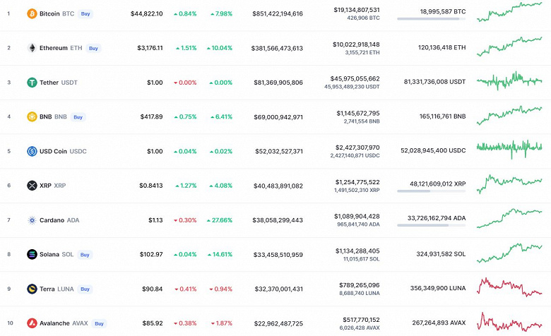Open Terra's red 7-day sparkline chart

pyautogui.click(x=509, y=288)
